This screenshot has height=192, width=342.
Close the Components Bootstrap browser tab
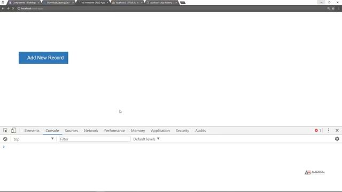[x=38, y=3]
